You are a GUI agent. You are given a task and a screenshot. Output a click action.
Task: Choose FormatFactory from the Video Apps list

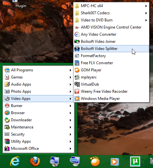click(x=111, y=56)
